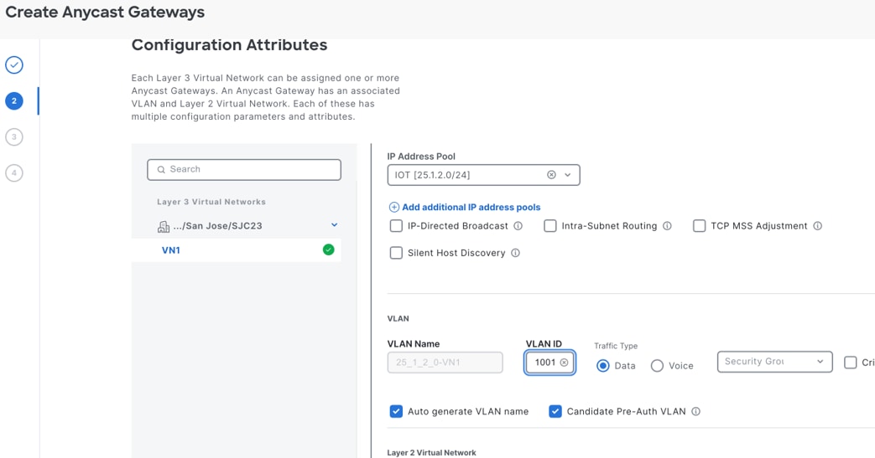Click Add additional IP address pools
This screenshot has height=458, width=875.
point(471,208)
